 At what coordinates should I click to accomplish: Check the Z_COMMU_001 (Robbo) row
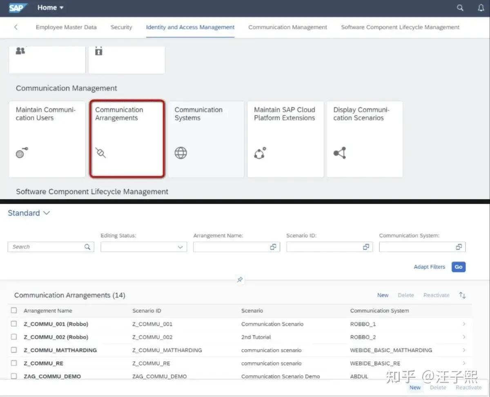click(14, 324)
